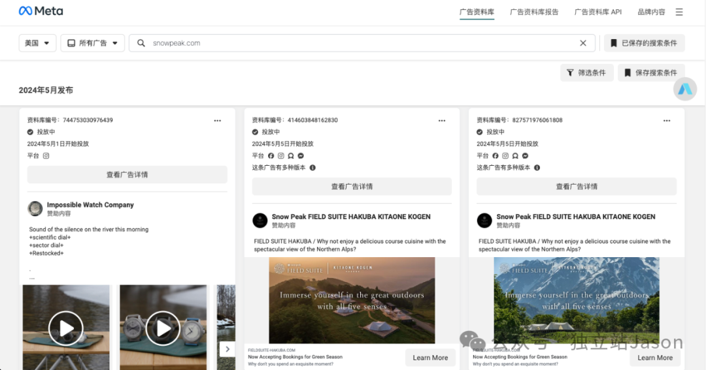This screenshot has height=370, width=706.
Task: Click Messenger platform icon on ad 414603848162830
Action: click(x=301, y=155)
